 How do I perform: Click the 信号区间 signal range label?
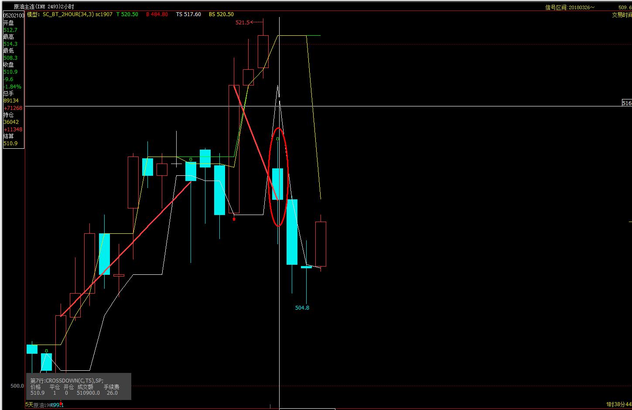570,7
